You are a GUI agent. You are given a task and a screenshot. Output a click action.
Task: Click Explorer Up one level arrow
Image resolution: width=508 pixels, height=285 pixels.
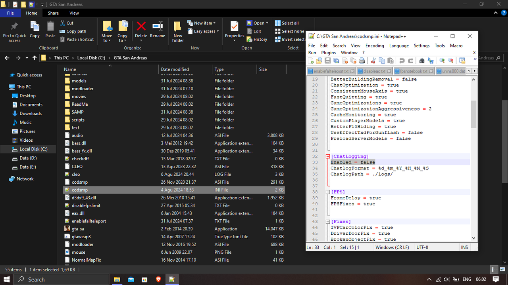35,58
